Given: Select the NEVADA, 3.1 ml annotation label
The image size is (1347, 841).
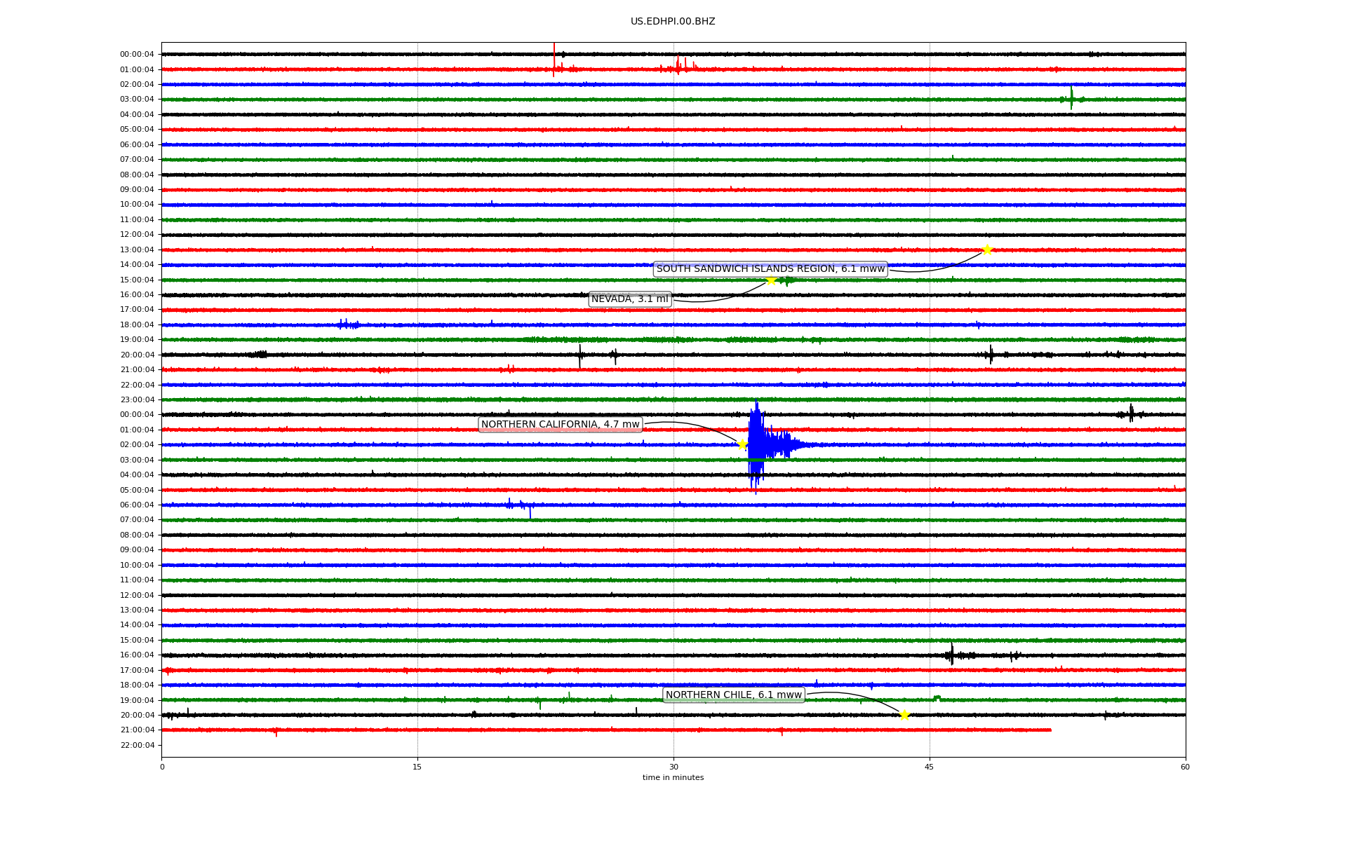Looking at the screenshot, I should click(x=630, y=299).
